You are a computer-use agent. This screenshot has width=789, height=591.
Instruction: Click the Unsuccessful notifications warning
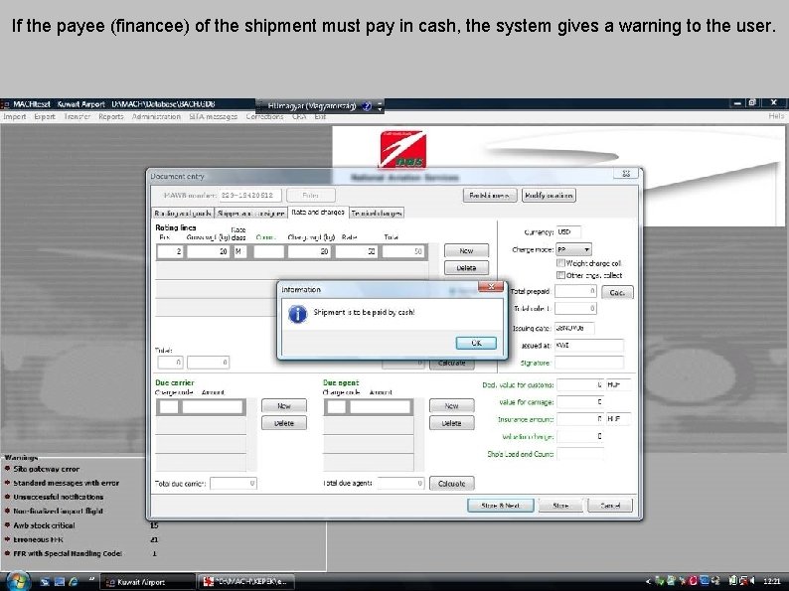pyautogui.click(x=59, y=497)
